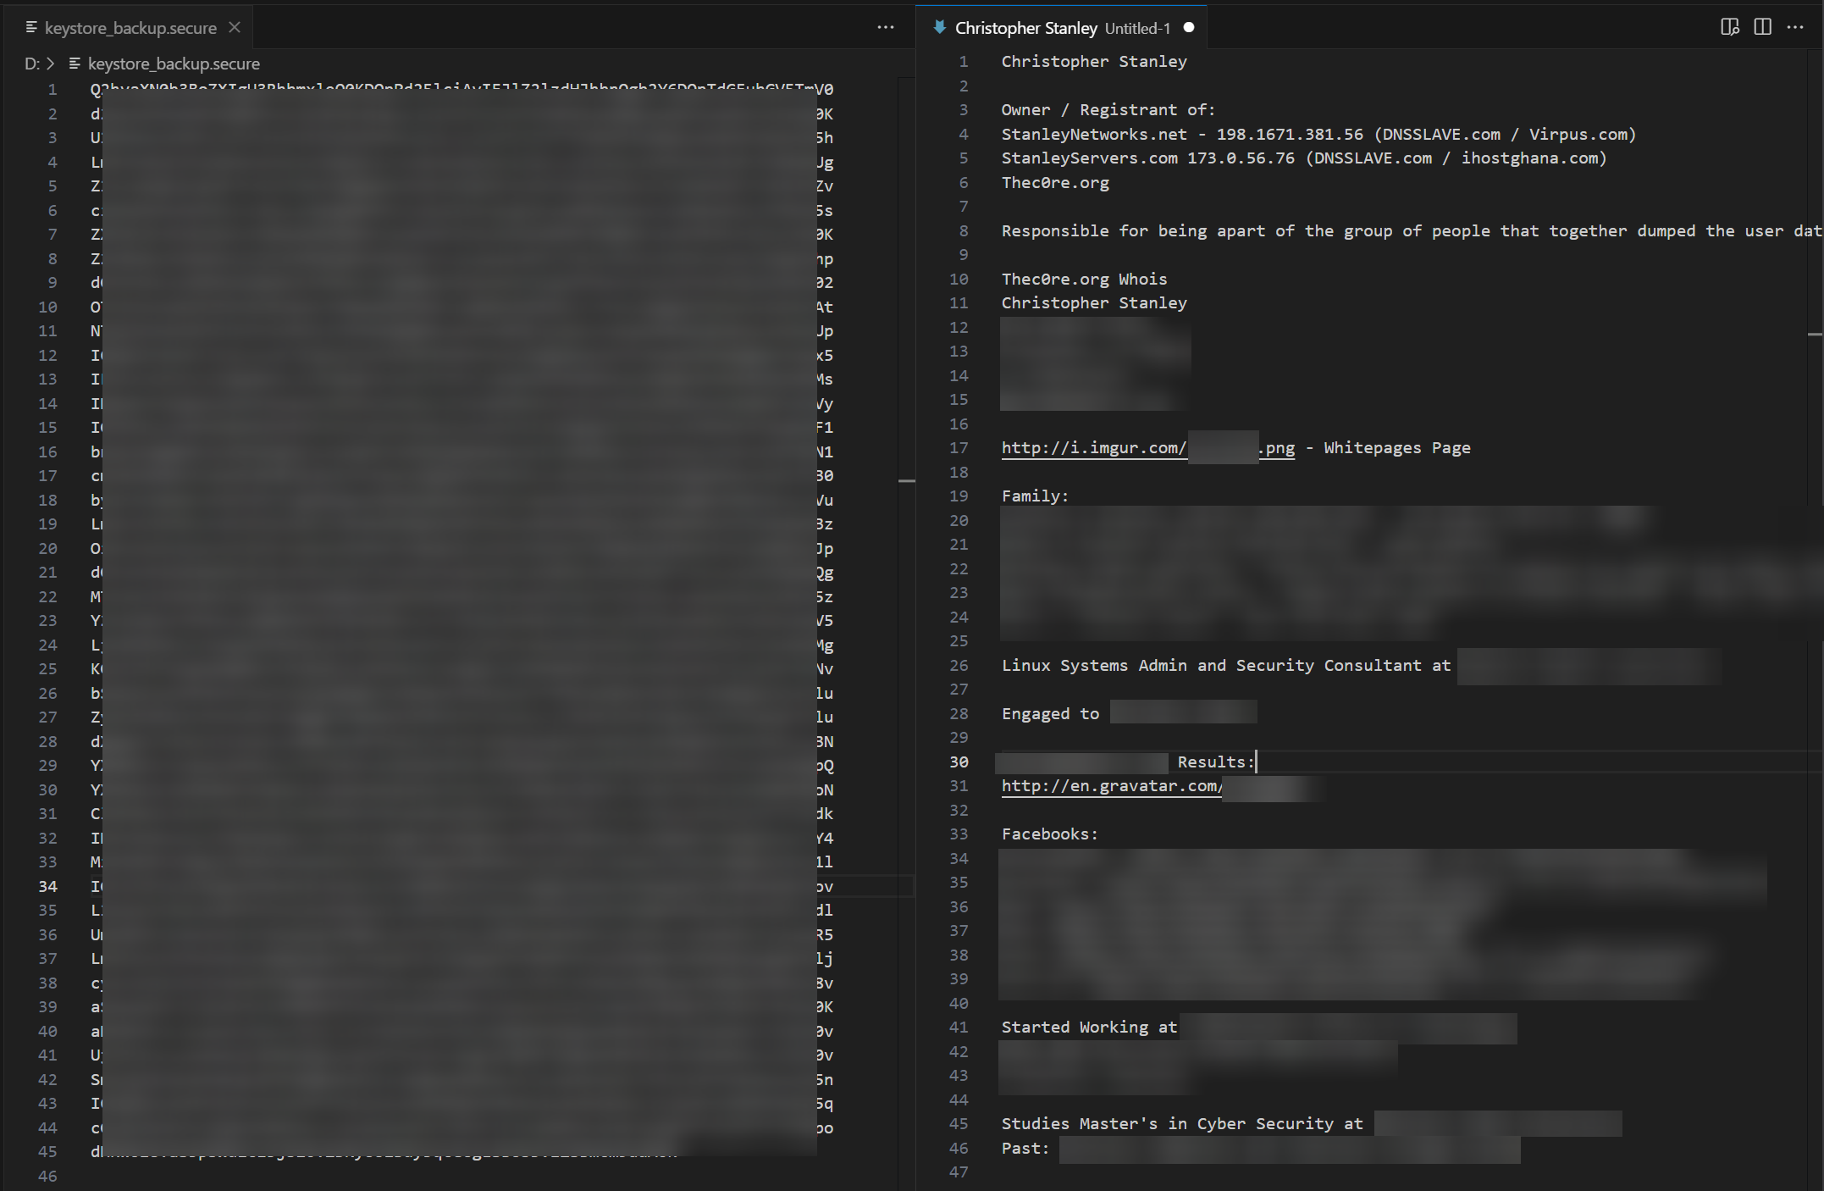Open More Actions menu in right editor group
Viewport: 1824px width, 1191px height.
(1795, 27)
